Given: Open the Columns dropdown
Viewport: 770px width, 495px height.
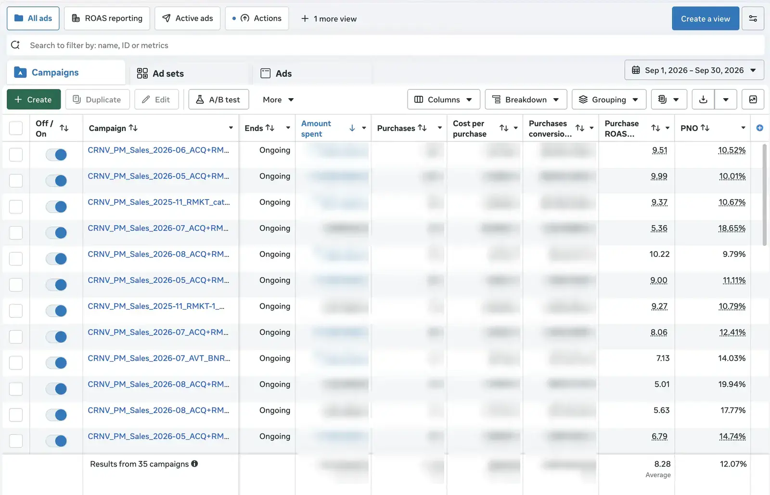Looking at the screenshot, I should click(x=443, y=100).
